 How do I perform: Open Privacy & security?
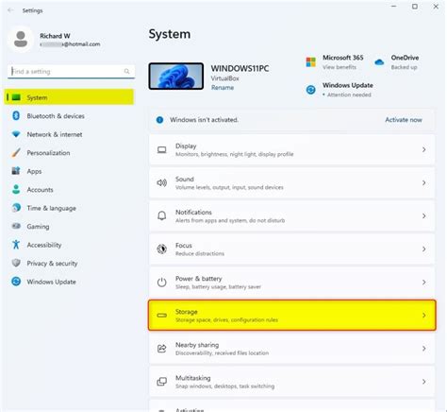(69, 263)
